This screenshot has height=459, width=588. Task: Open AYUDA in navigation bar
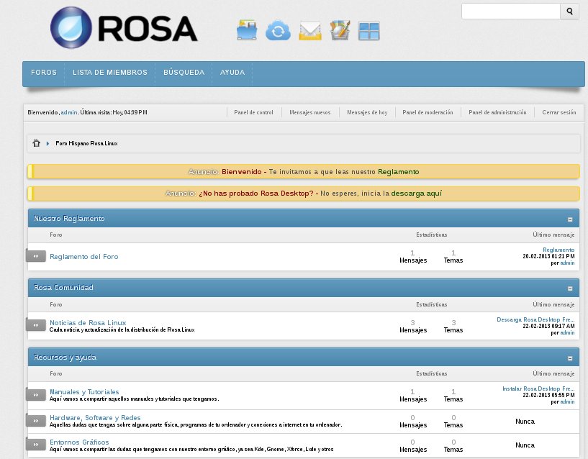pyautogui.click(x=232, y=73)
